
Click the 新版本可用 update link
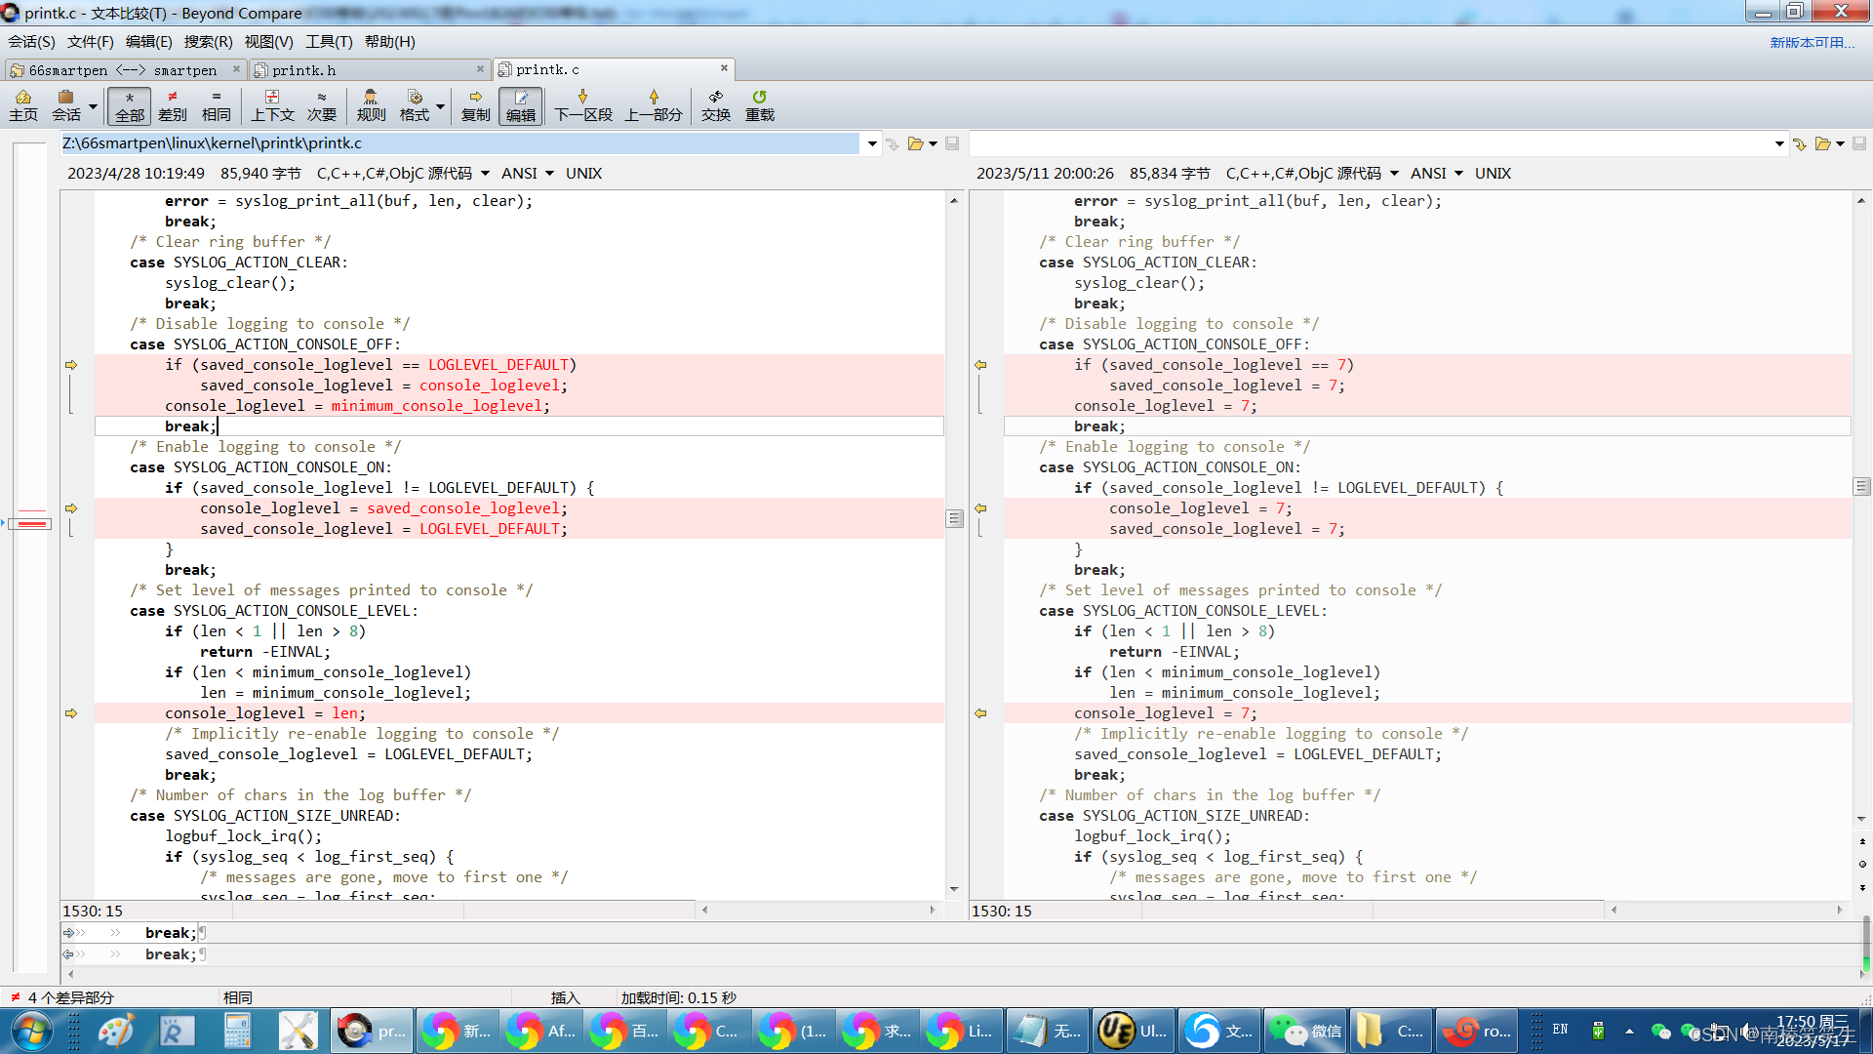(1812, 42)
